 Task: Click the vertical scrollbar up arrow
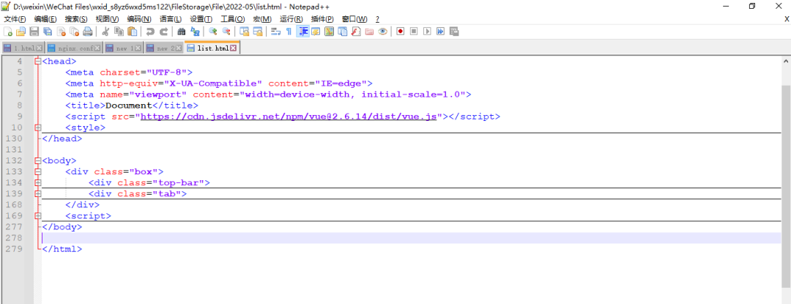(786, 61)
